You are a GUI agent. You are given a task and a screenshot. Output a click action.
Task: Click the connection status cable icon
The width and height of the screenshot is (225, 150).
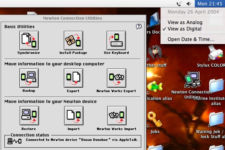[x=15, y=141]
